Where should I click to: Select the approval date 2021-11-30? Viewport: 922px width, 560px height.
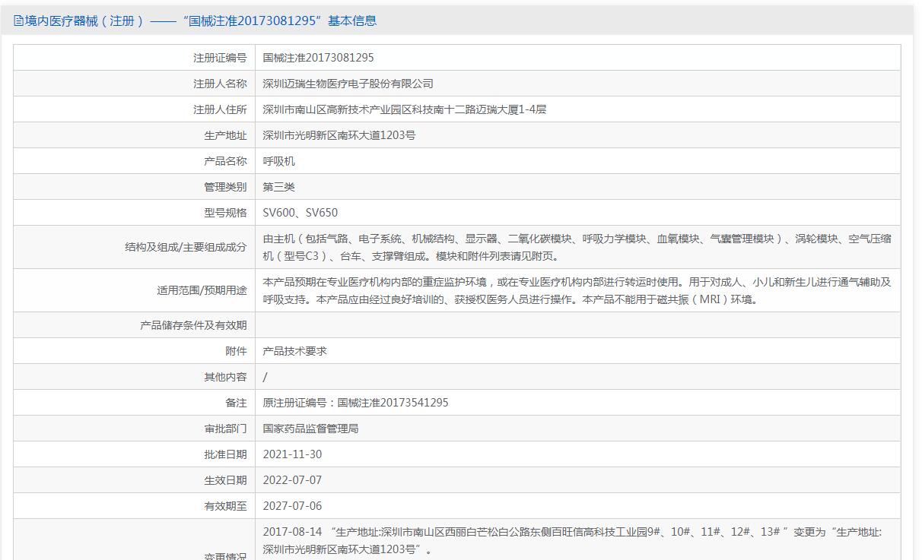pyautogui.click(x=292, y=454)
